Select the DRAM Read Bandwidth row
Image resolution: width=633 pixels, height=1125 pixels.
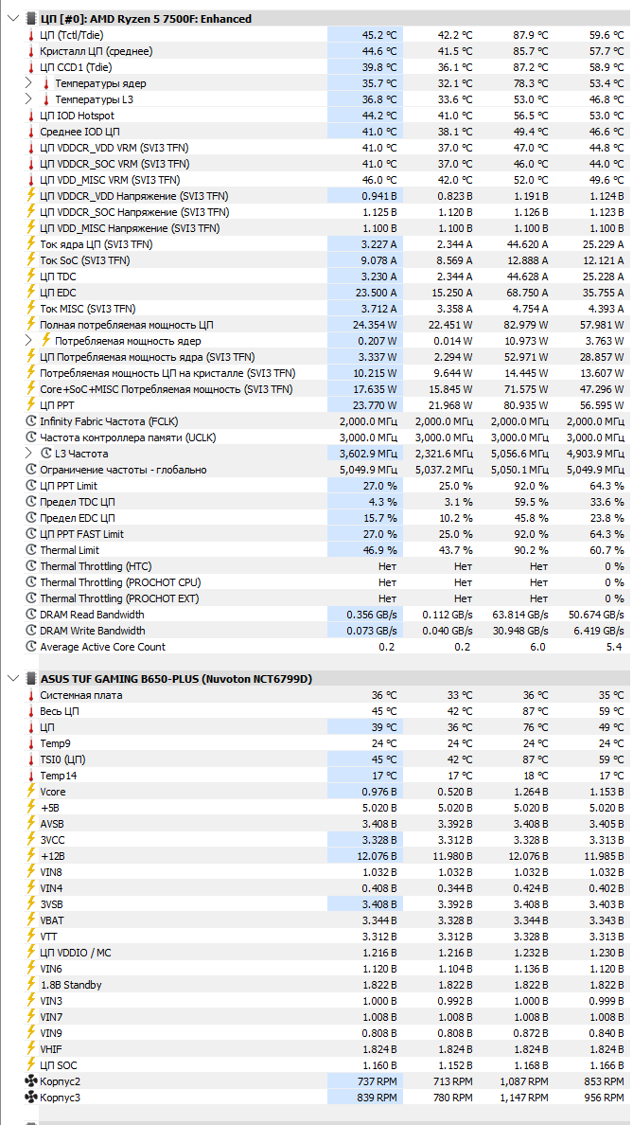pos(326,615)
